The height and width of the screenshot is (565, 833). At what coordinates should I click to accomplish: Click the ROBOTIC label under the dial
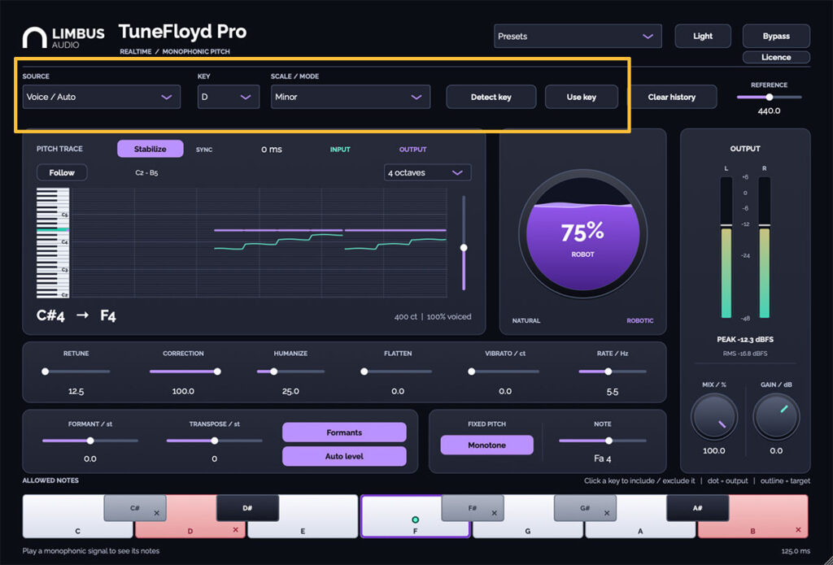pos(640,321)
